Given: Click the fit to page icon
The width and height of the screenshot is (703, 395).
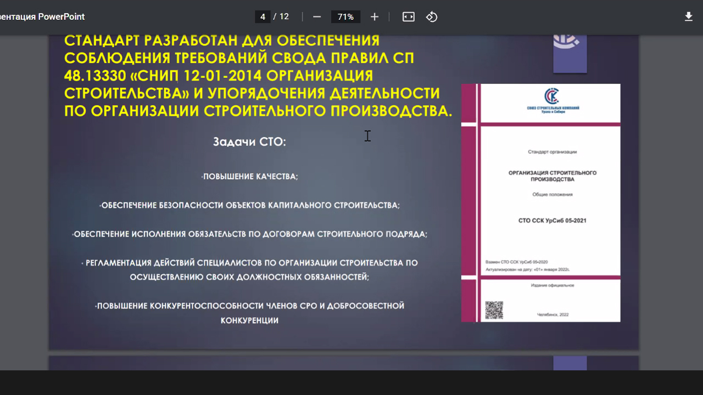Looking at the screenshot, I should point(409,17).
